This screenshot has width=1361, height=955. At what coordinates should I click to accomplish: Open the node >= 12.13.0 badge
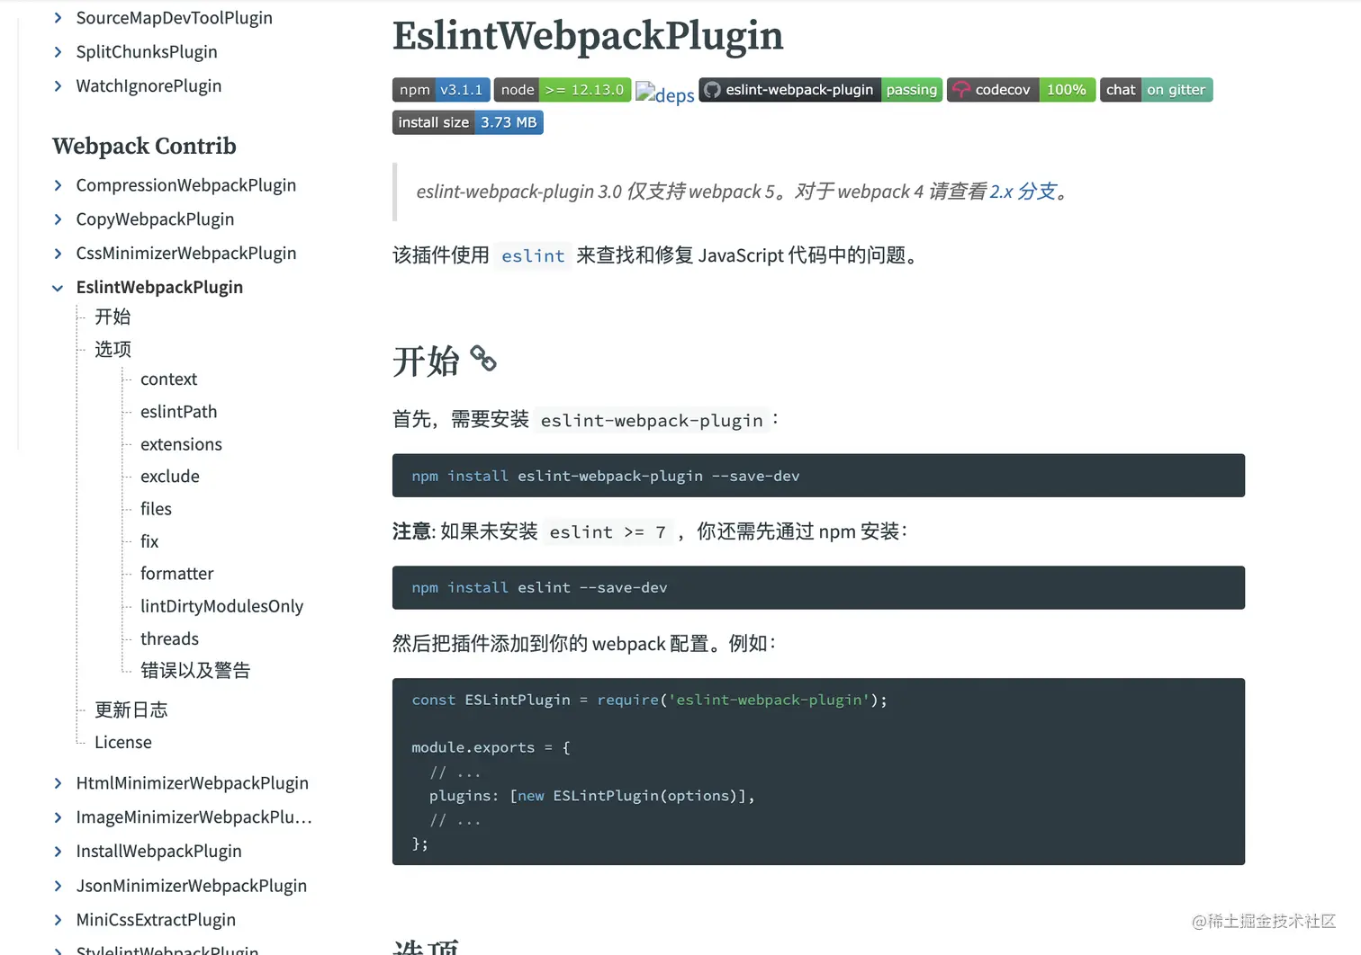(x=563, y=90)
